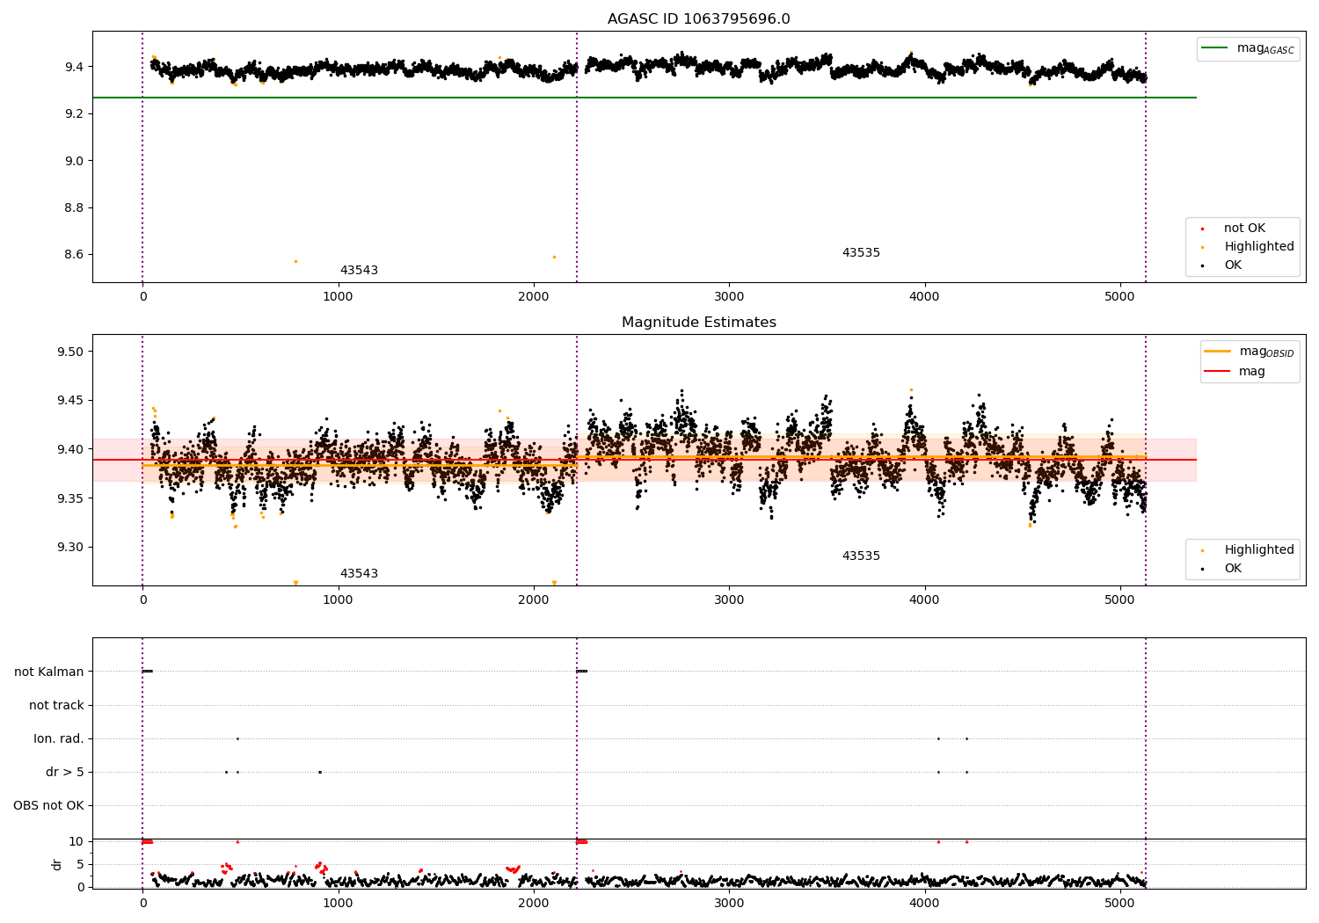Click y-tick "9.0" on the top plot

[73, 161]
